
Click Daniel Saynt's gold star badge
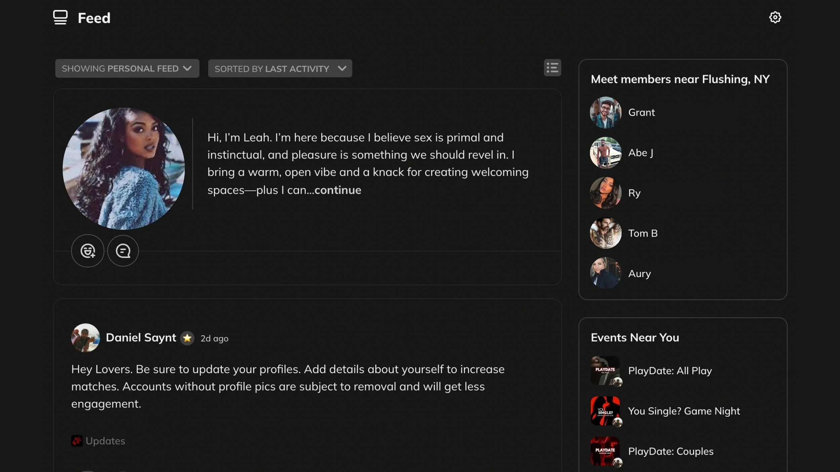point(187,338)
